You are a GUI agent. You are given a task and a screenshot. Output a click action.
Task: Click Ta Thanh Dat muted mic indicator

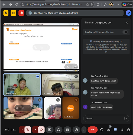[76, 76]
